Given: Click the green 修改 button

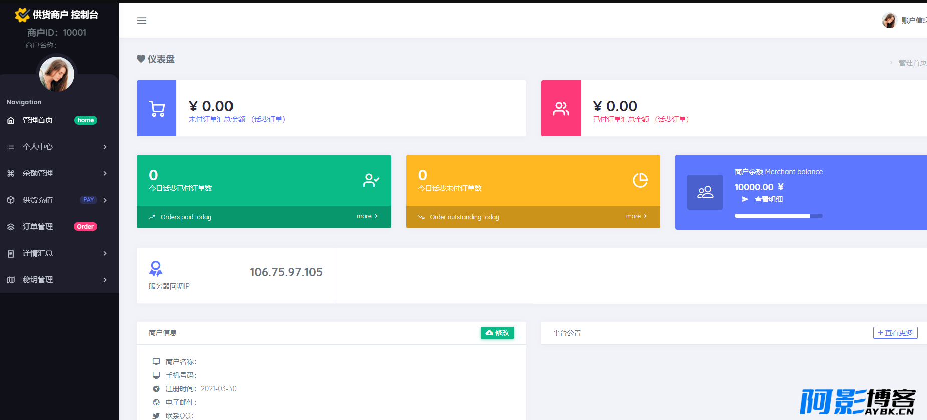Looking at the screenshot, I should tap(497, 333).
